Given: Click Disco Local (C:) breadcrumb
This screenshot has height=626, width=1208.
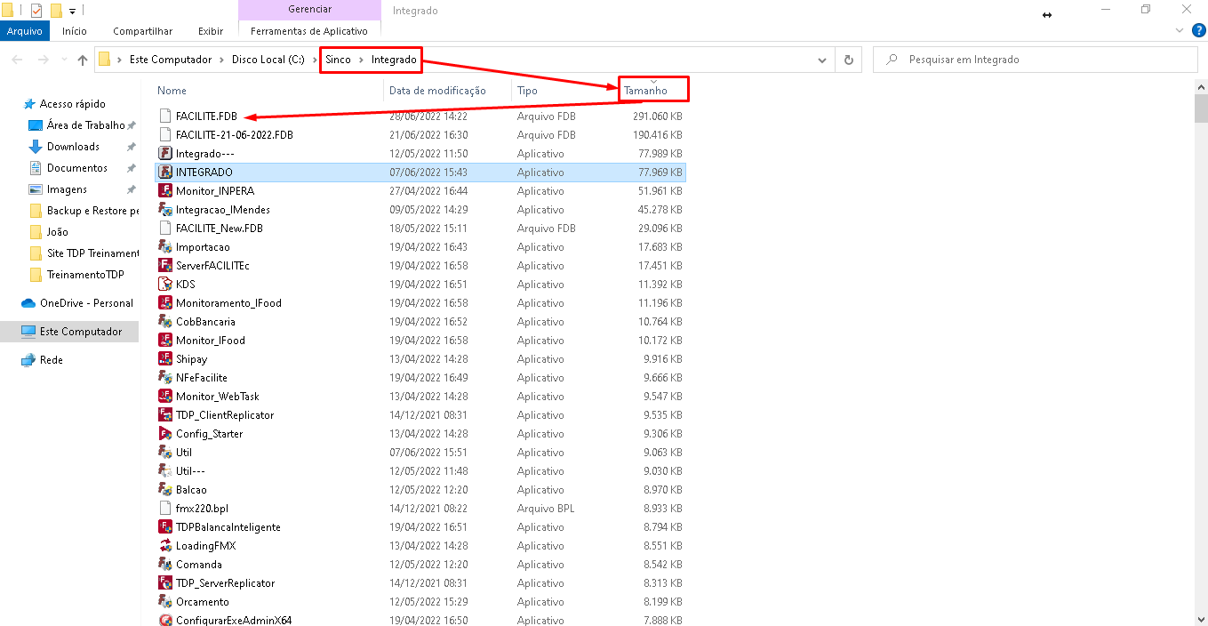Looking at the screenshot, I should (268, 60).
